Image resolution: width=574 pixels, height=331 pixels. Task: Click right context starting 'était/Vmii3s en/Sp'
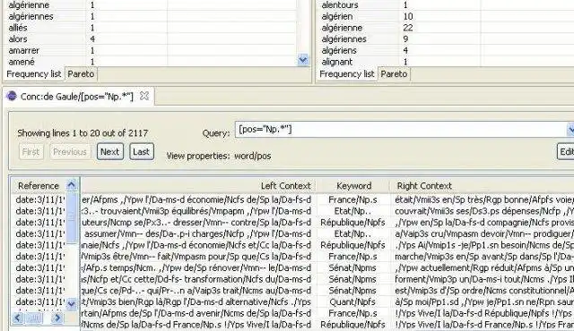point(484,199)
